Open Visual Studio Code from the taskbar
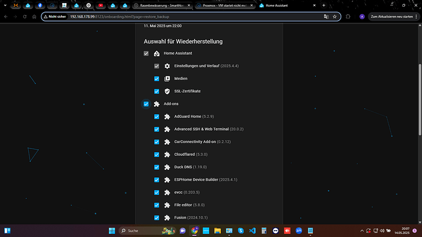The height and width of the screenshot is (237, 422). pos(252,230)
